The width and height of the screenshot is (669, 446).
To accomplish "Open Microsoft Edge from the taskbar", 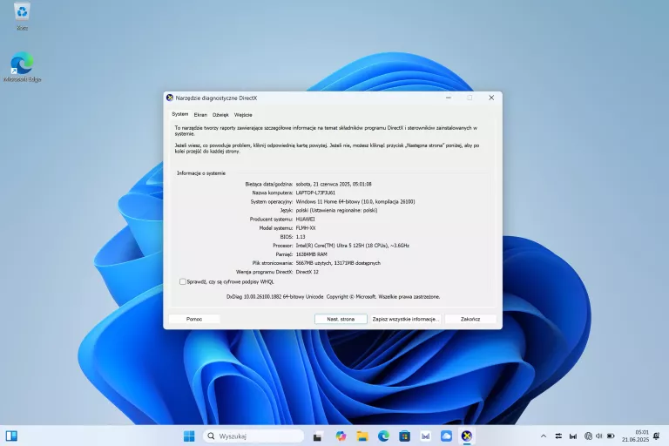I will (x=383, y=436).
